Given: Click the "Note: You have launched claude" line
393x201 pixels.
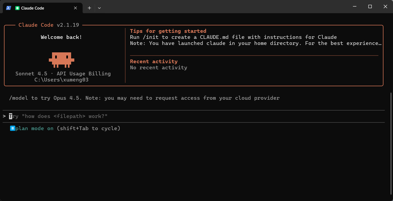Looking at the screenshot, I should click(x=256, y=43).
